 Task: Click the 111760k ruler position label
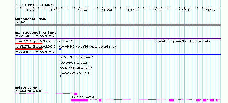(x=184, y=10)
